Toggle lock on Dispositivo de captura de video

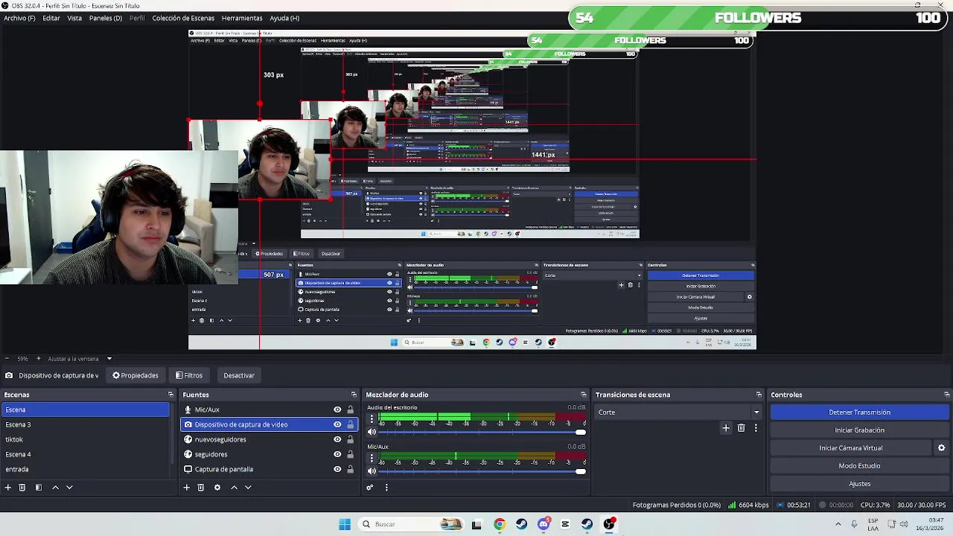(x=350, y=424)
